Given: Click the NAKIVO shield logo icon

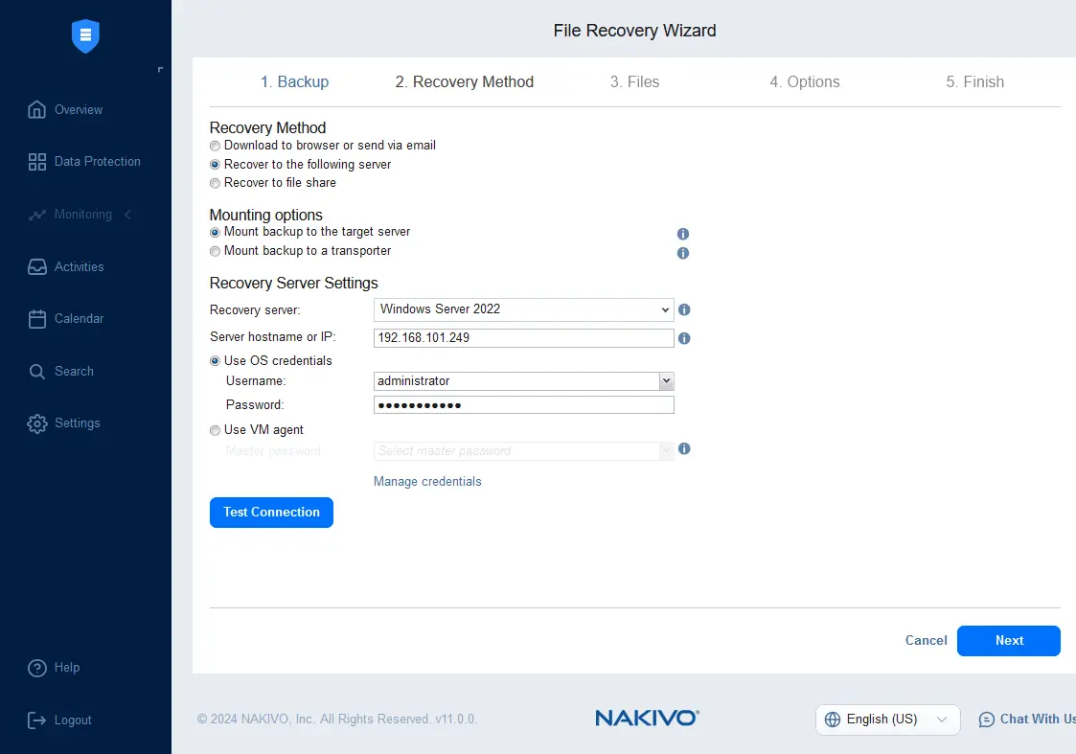Looking at the screenshot, I should coord(86,35).
